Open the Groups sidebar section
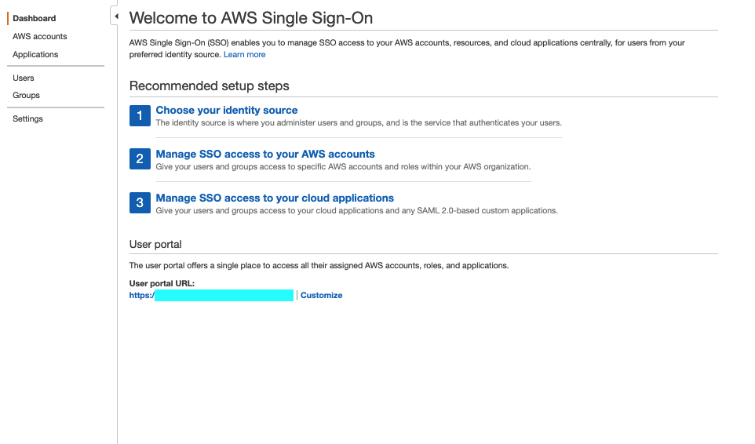 click(x=26, y=95)
